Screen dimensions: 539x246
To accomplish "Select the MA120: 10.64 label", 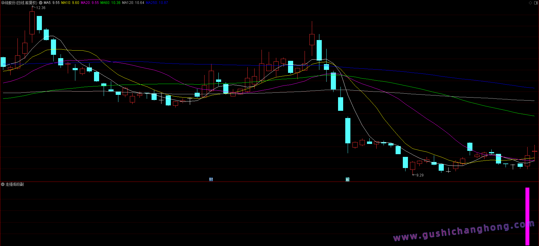I will [133, 3].
